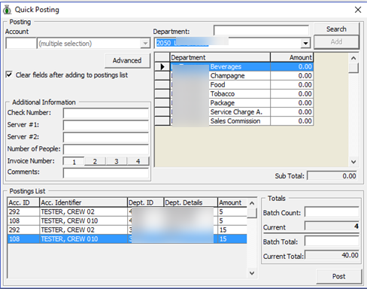Click the Dept. Details column header
This screenshot has width=367, height=289.
(x=191, y=202)
